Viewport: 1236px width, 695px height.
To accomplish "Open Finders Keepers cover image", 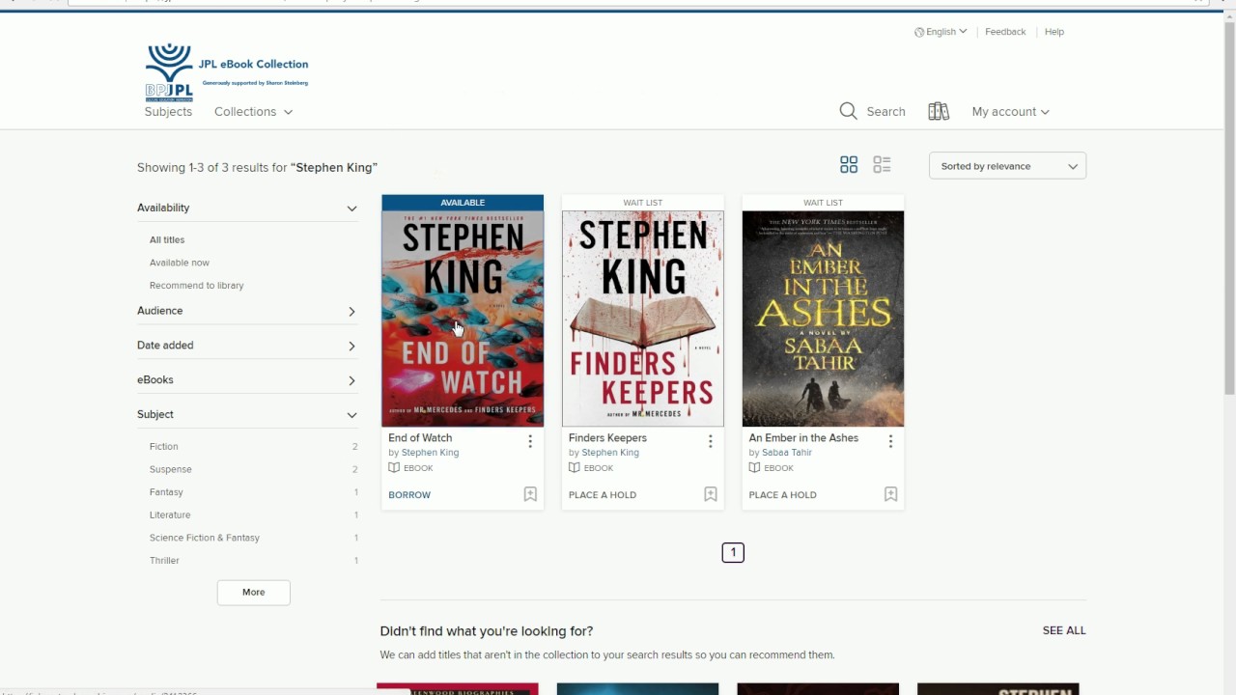I will click(x=642, y=319).
